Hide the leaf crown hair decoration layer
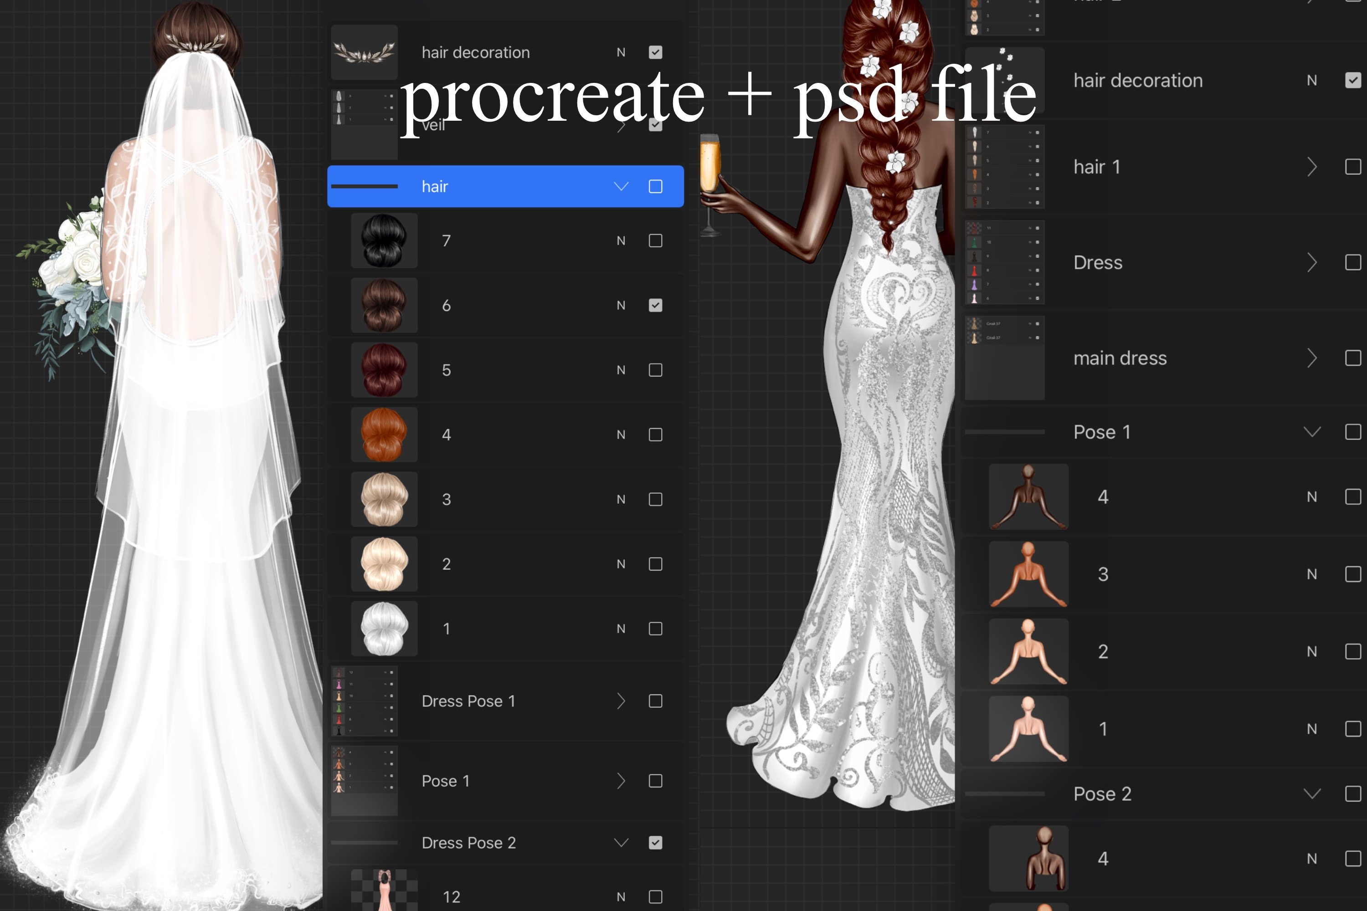The height and width of the screenshot is (911, 1367). 655,52
